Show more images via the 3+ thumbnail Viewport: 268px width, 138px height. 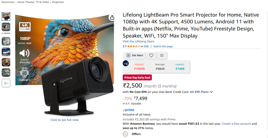point(6,83)
